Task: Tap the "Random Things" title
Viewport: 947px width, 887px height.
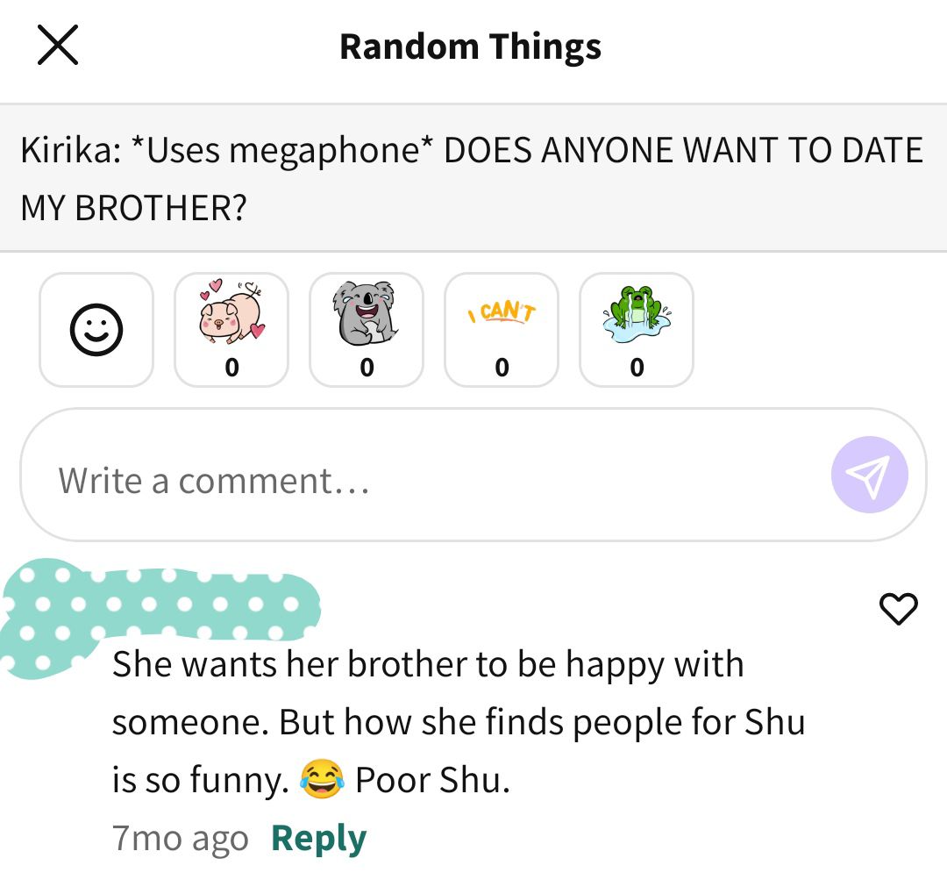Action: point(471,46)
